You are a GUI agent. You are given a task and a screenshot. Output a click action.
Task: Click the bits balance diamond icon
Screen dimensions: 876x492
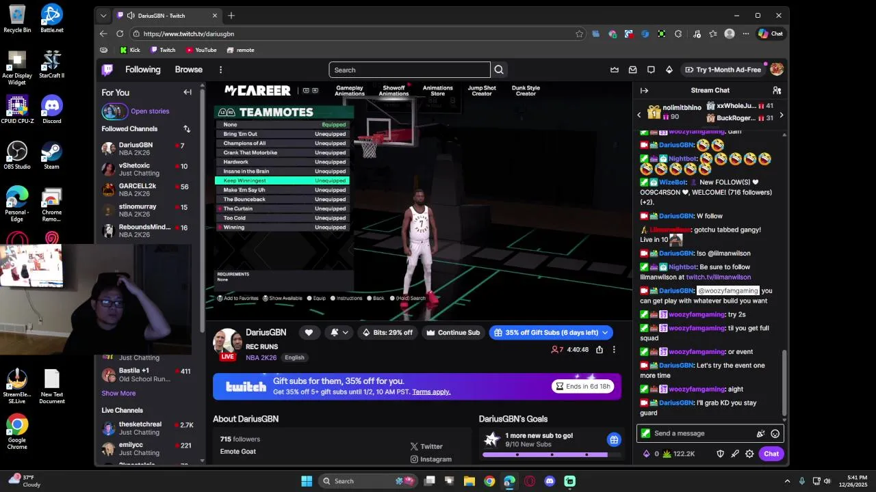[x=646, y=454]
